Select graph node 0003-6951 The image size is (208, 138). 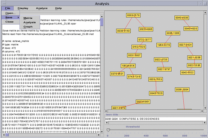[x=143, y=102]
